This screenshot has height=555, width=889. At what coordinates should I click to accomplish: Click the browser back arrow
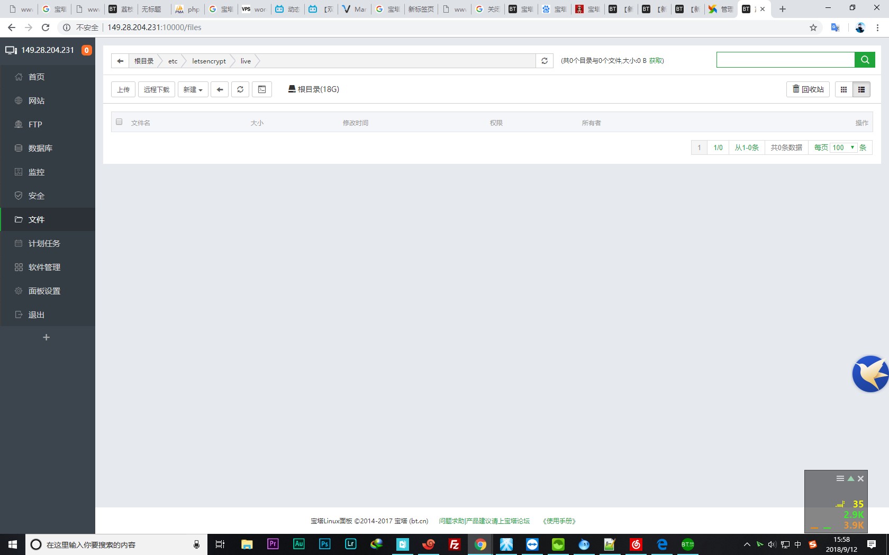click(x=12, y=27)
